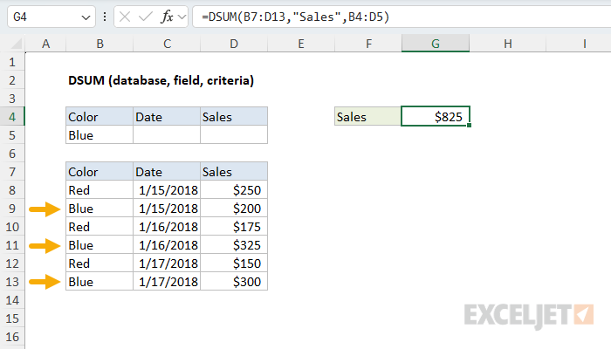The width and height of the screenshot is (611, 349).
Task: Select column C header
Action: 167,44
